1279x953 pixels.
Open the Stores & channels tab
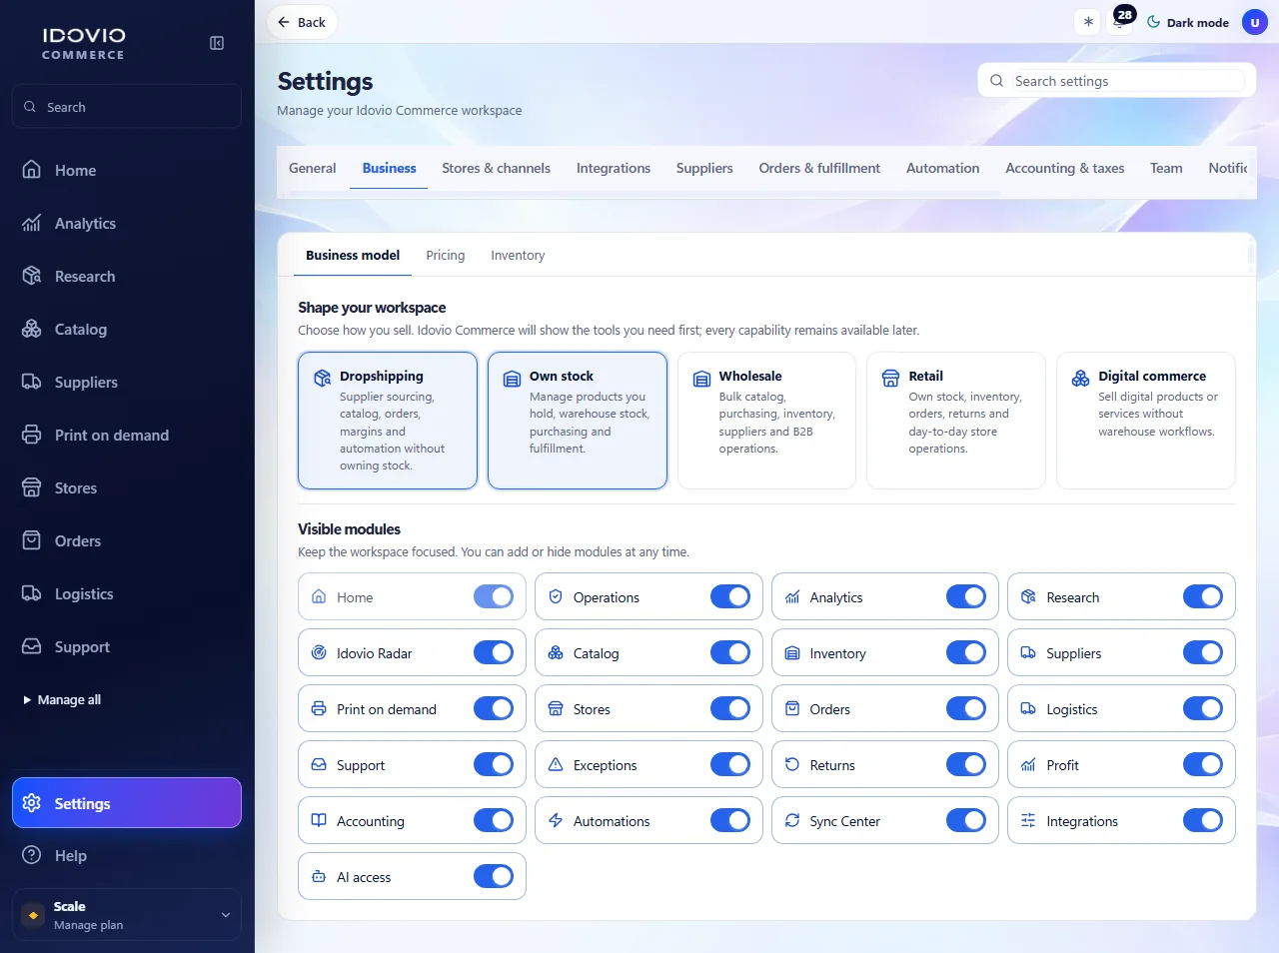click(497, 168)
